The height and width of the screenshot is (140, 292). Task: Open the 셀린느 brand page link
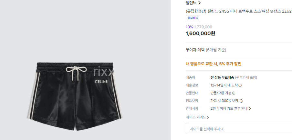click(191, 3)
